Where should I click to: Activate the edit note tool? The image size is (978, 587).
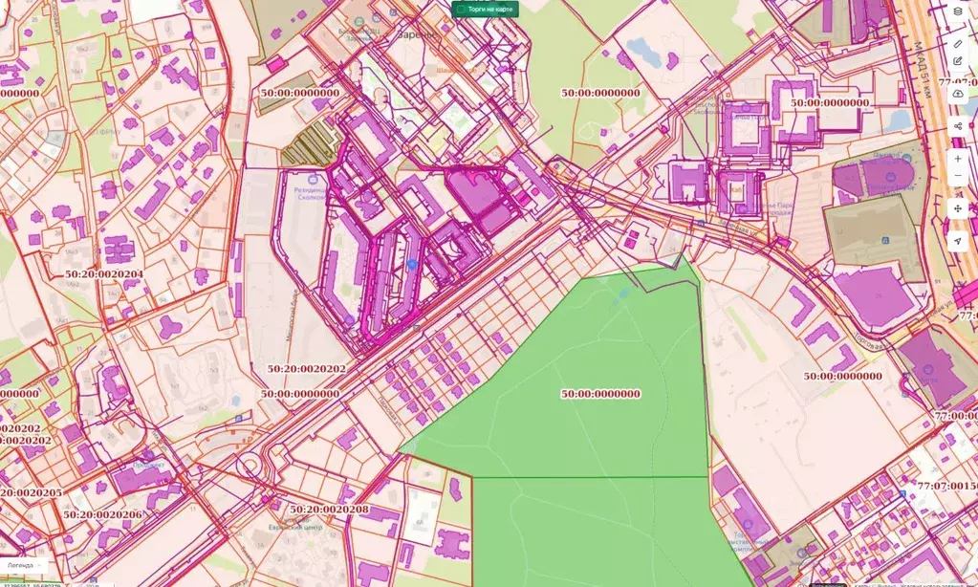(958, 61)
